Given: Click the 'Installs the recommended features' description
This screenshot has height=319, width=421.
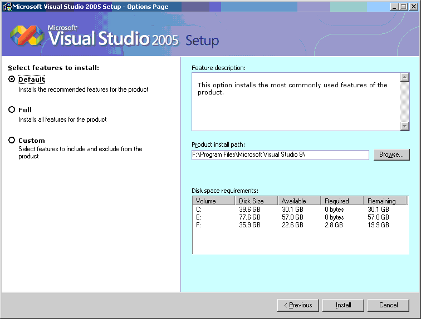Looking at the screenshot, I should 83,89.
